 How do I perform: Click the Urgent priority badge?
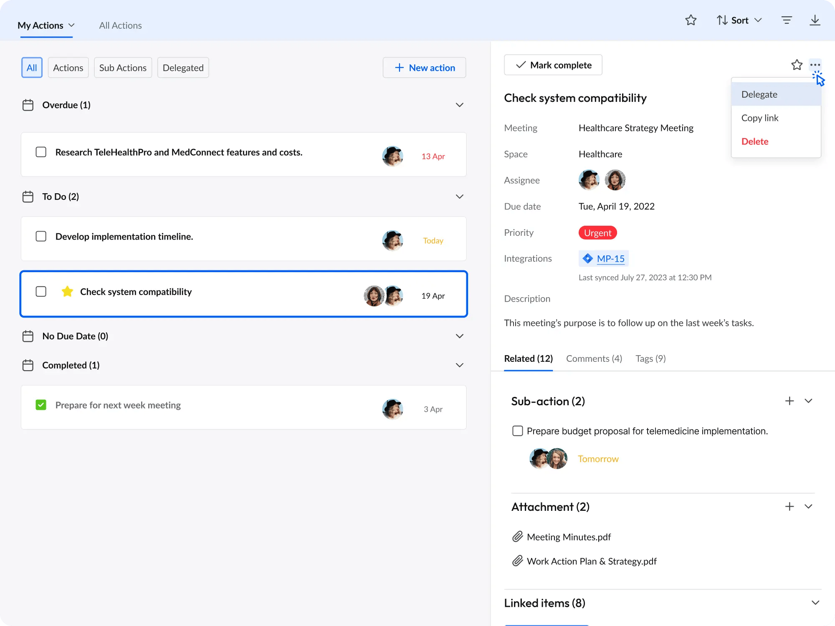click(597, 232)
